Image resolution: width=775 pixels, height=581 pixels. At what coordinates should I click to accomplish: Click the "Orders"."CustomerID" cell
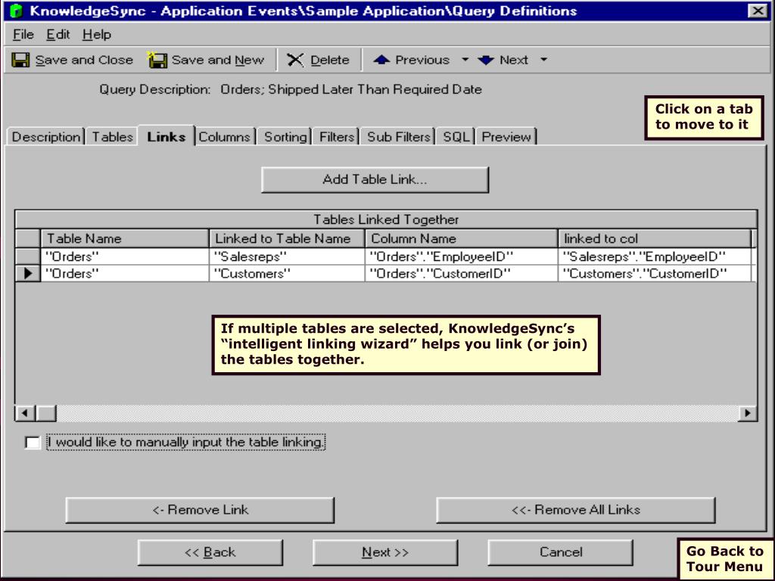pos(461,273)
